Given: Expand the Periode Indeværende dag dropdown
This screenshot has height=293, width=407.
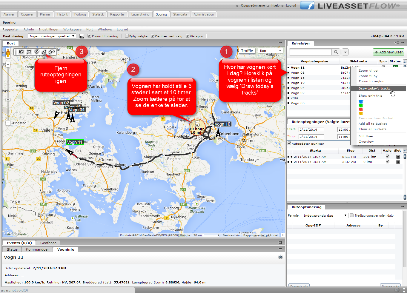Looking at the screenshot, I should click(325, 215).
